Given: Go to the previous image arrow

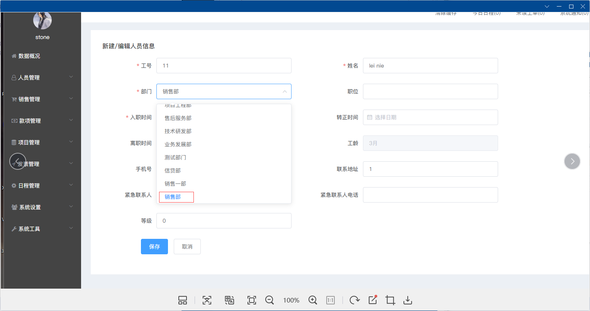Looking at the screenshot, I should tap(17, 161).
